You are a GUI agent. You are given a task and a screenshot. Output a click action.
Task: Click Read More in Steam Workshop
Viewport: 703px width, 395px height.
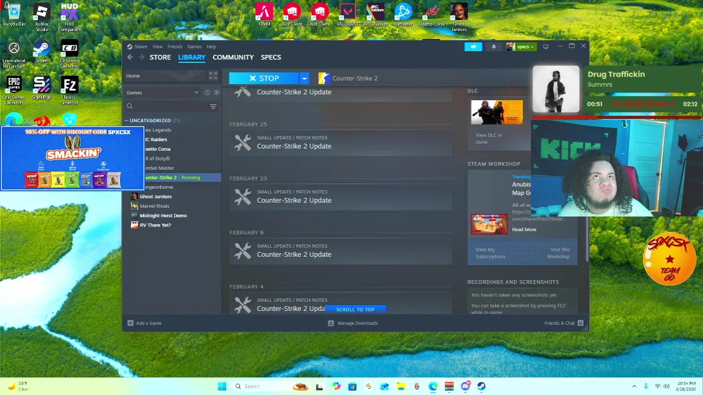pyautogui.click(x=524, y=229)
